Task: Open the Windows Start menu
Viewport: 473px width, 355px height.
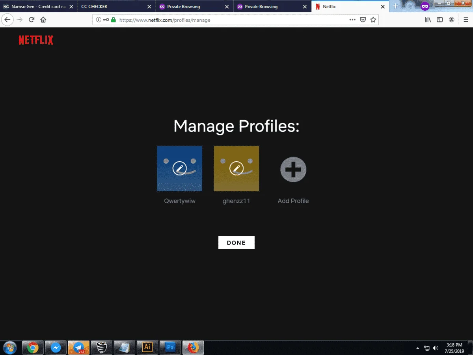Action: coord(9,348)
